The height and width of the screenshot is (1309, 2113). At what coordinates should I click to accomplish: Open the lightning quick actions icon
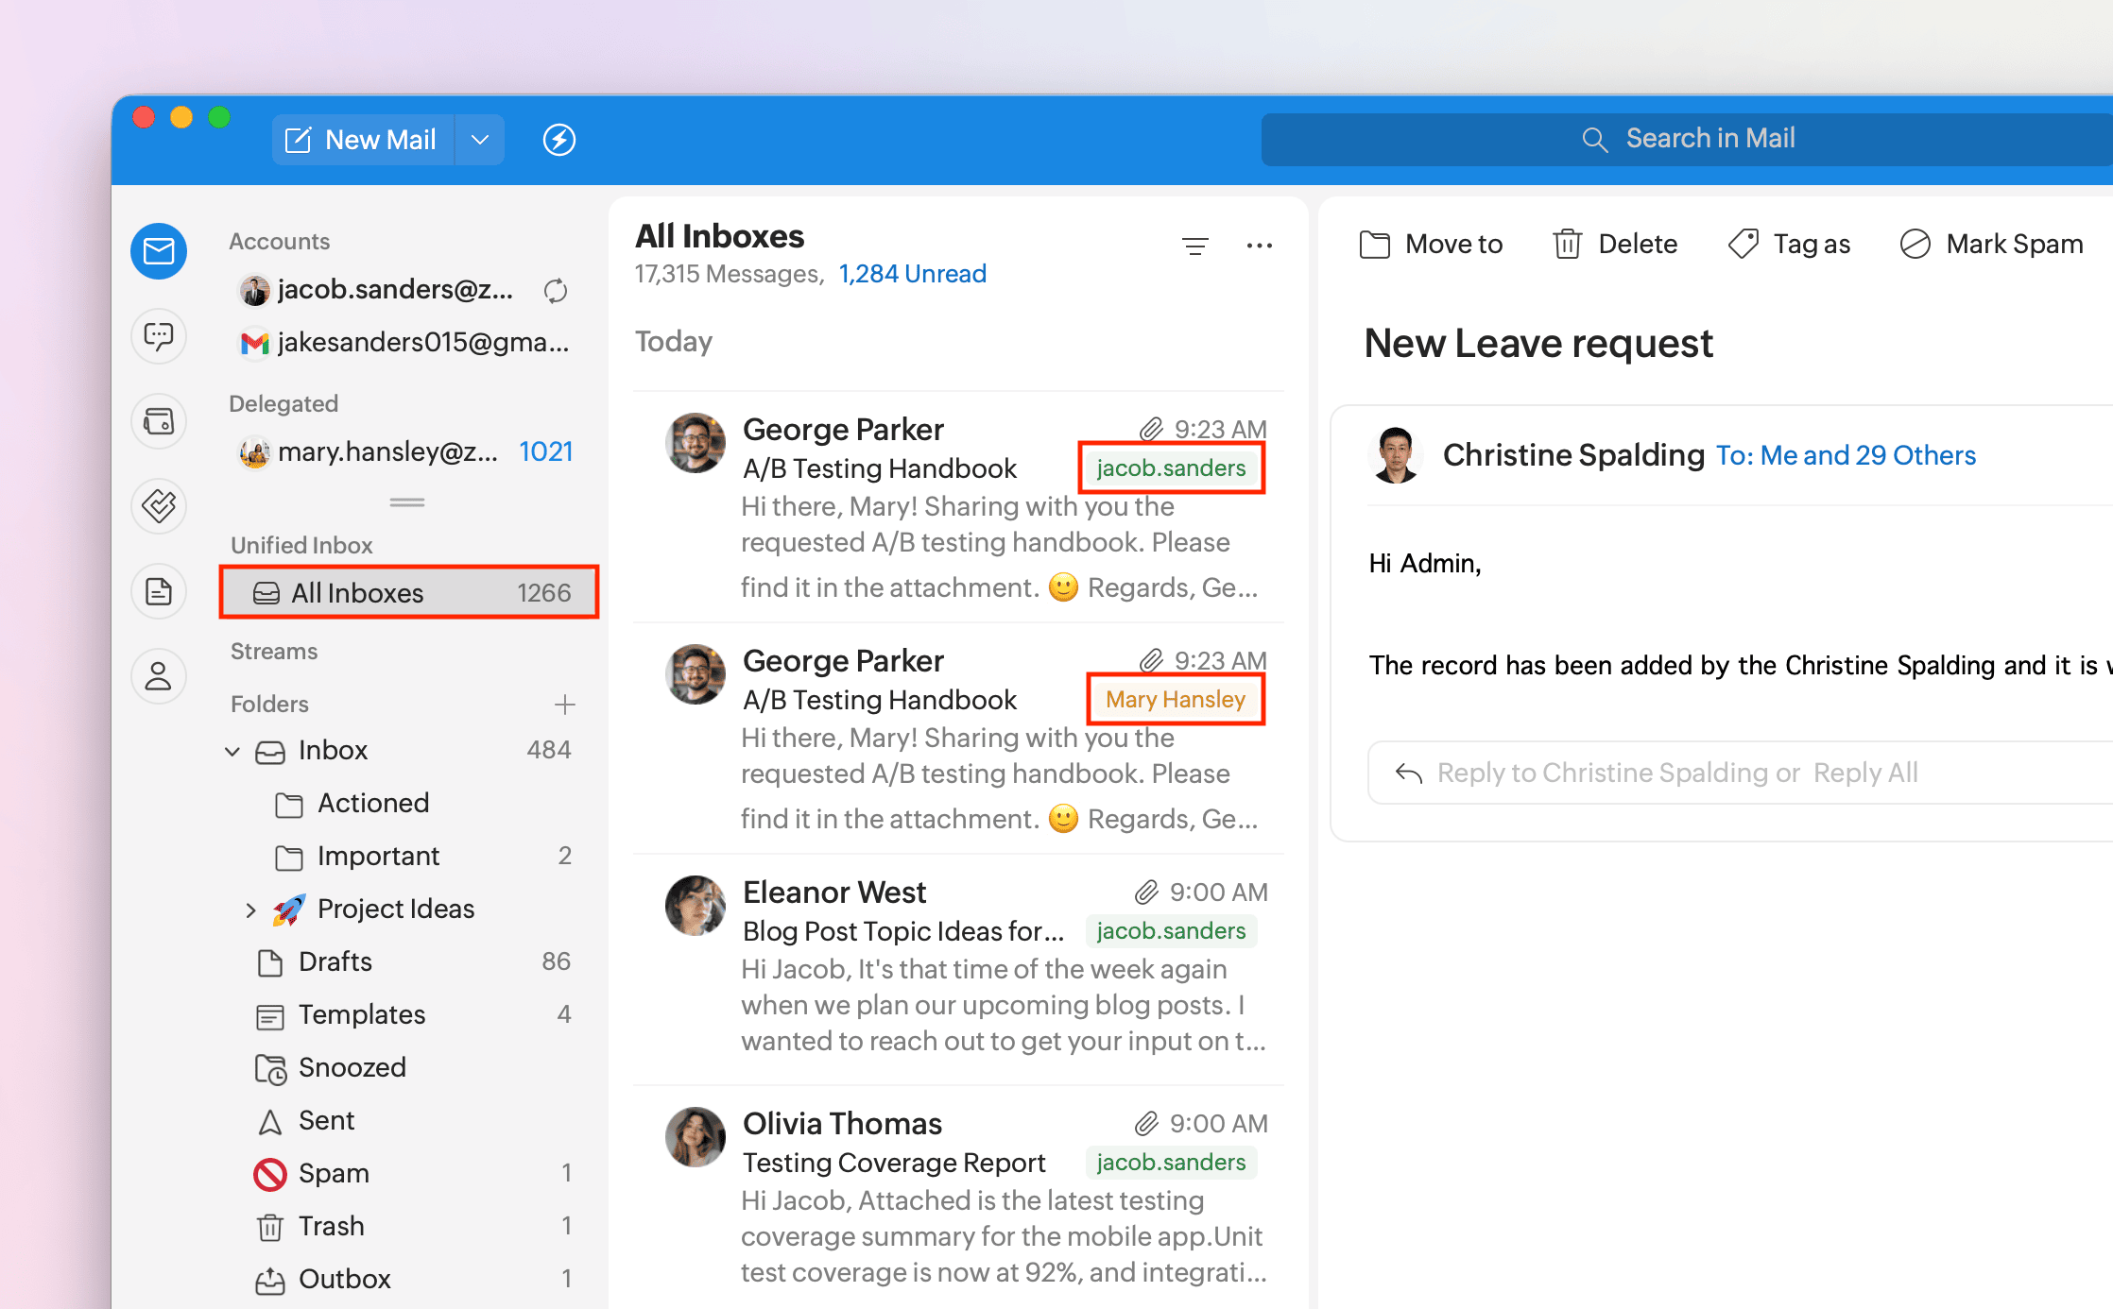click(558, 140)
